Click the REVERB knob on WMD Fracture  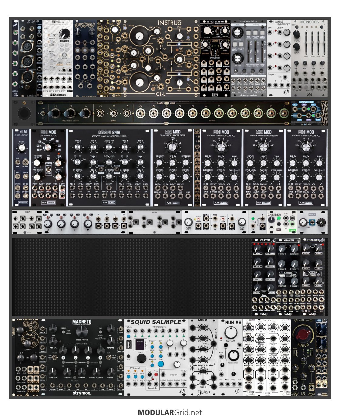(318, 280)
